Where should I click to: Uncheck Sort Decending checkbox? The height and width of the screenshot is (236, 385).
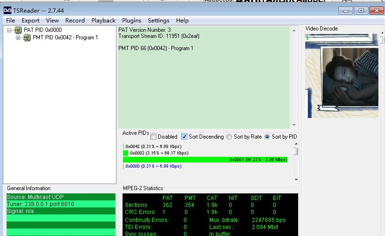click(x=184, y=137)
